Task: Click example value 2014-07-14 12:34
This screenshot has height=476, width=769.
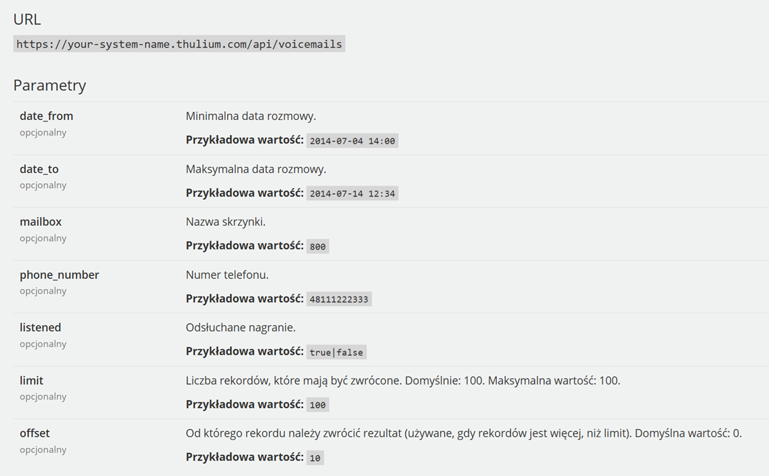Action: click(352, 194)
